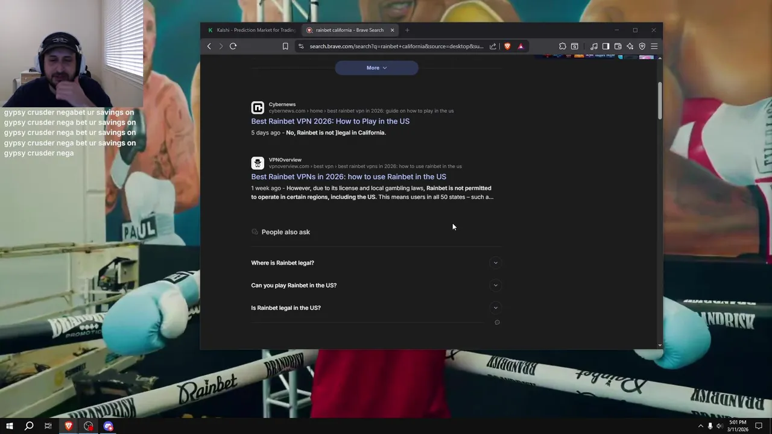This screenshot has height=434, width=772.
Task: Select the rainbet california Brave Search tab
Action: [x=349, y=30]
